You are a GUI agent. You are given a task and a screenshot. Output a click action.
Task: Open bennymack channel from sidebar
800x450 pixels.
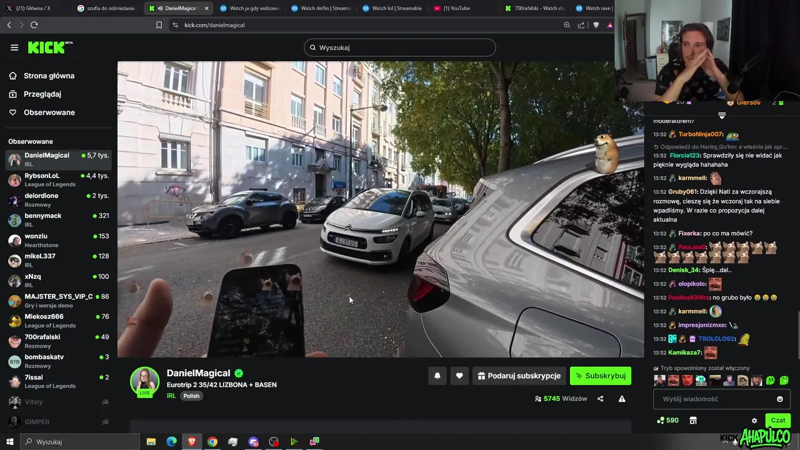click(x=59, y=219)
